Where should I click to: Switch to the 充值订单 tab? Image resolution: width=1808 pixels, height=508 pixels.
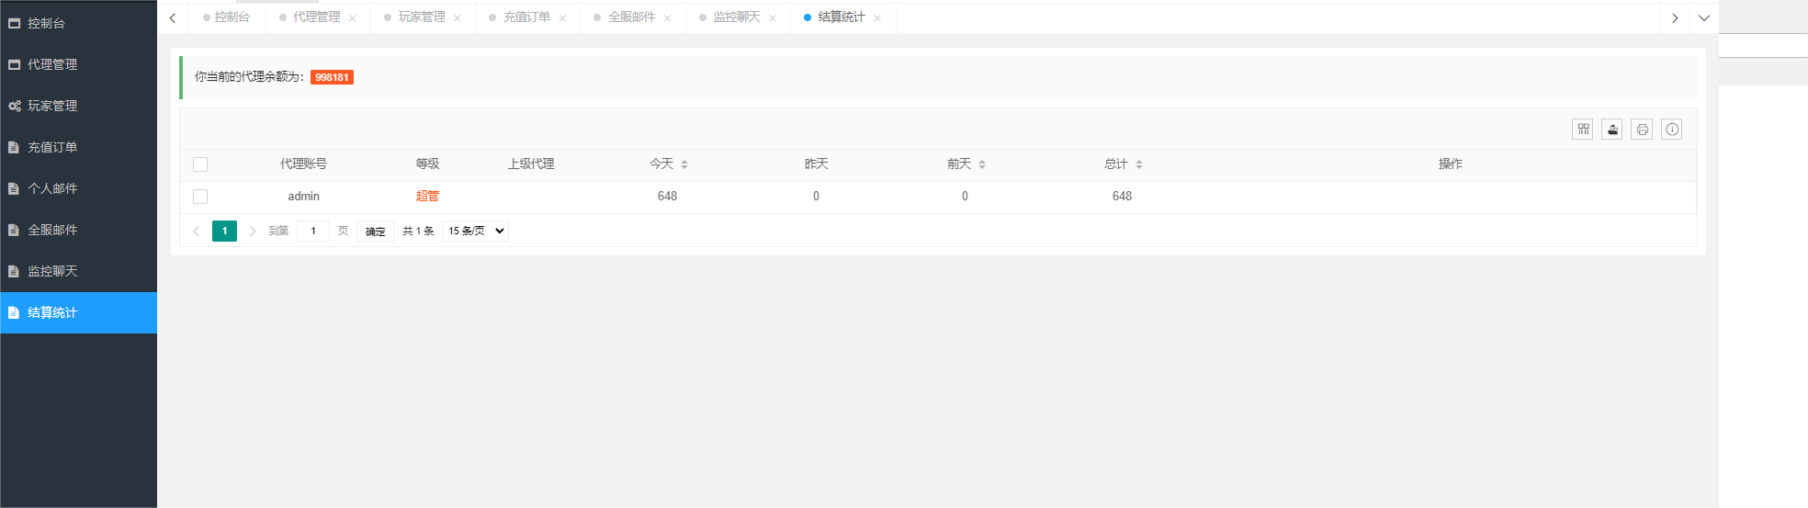click(526, 17)
